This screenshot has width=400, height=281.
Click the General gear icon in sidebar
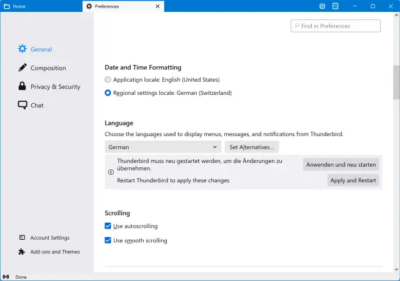pos(22,49)
